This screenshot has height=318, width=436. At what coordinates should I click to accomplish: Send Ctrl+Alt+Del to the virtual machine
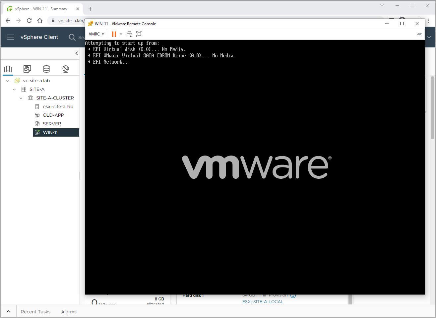129,34
